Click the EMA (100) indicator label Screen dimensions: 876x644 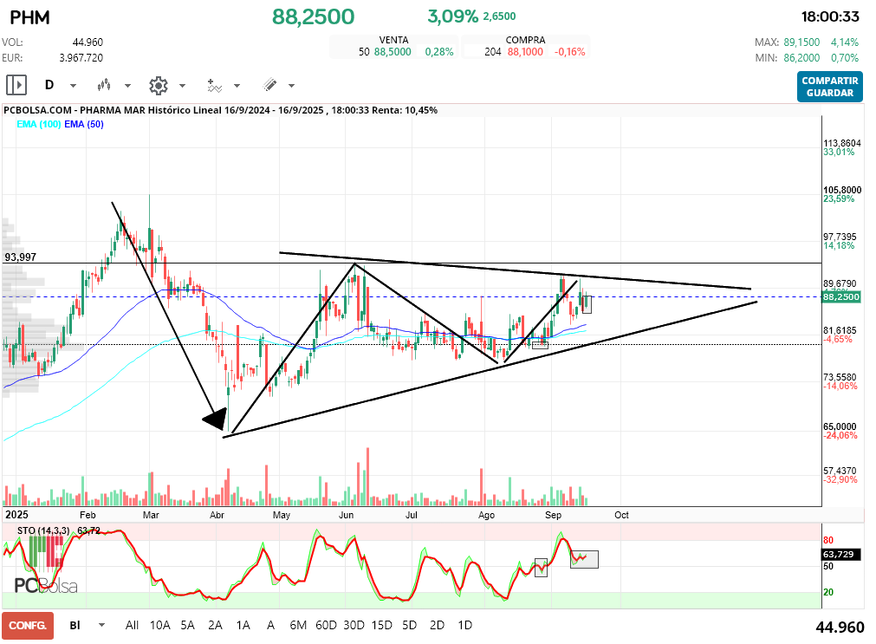[x=38, y=124]
